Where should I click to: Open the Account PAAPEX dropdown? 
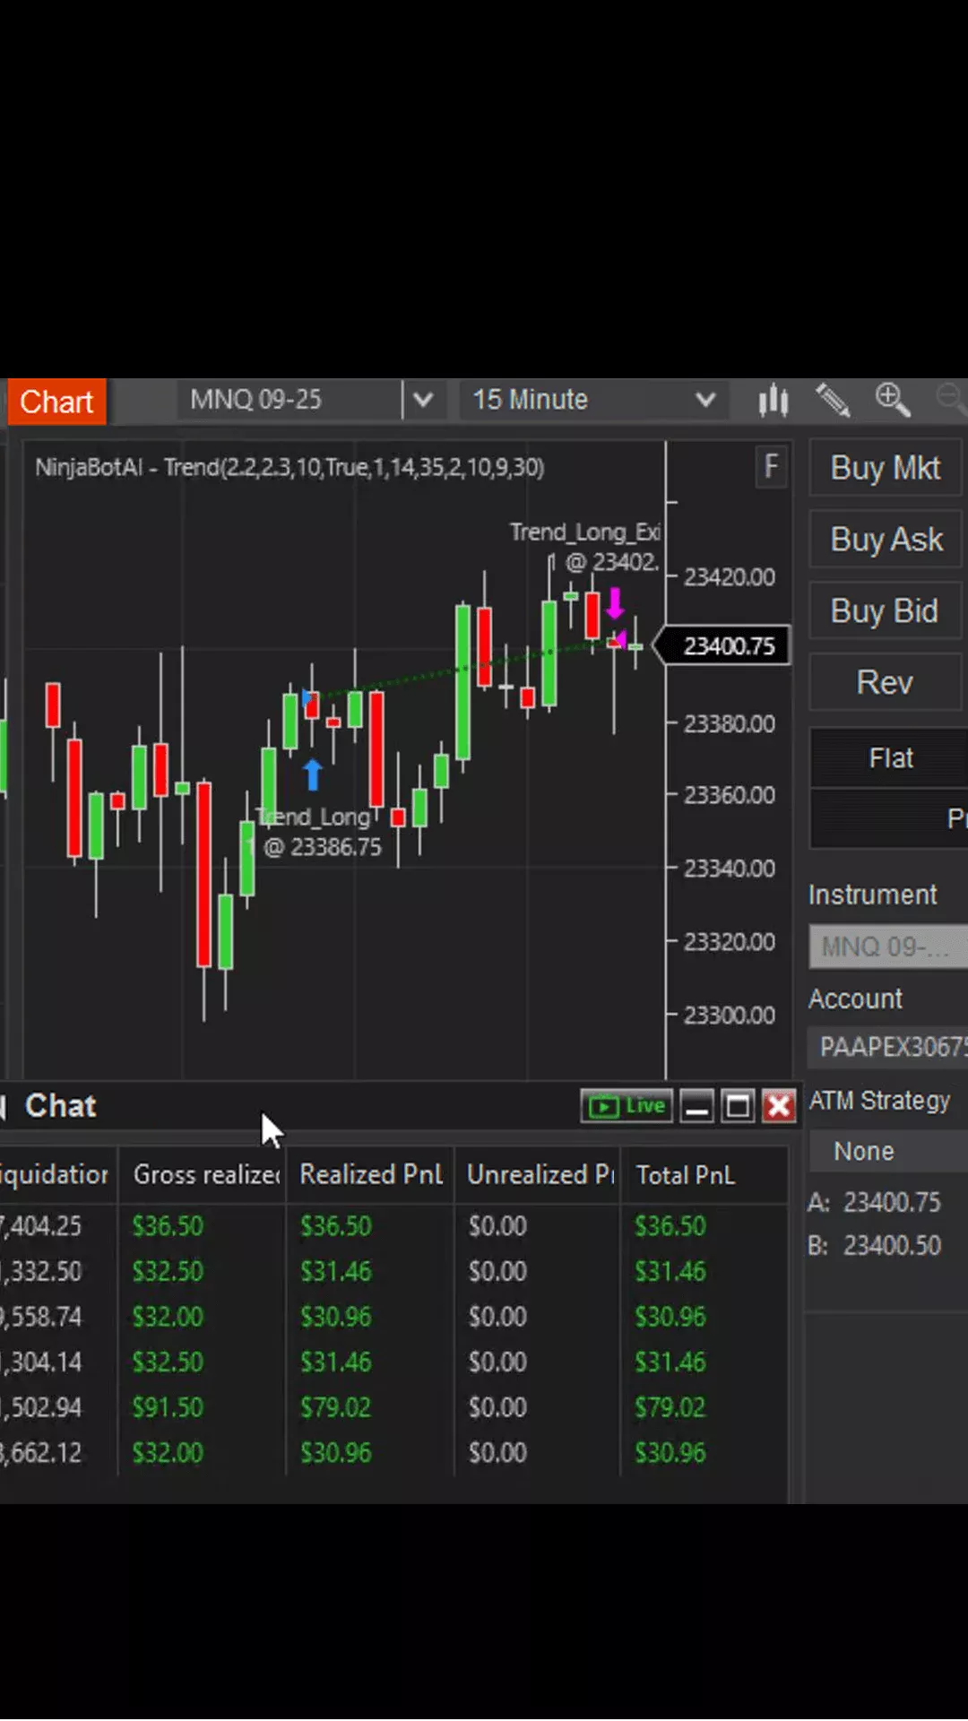887,1047
